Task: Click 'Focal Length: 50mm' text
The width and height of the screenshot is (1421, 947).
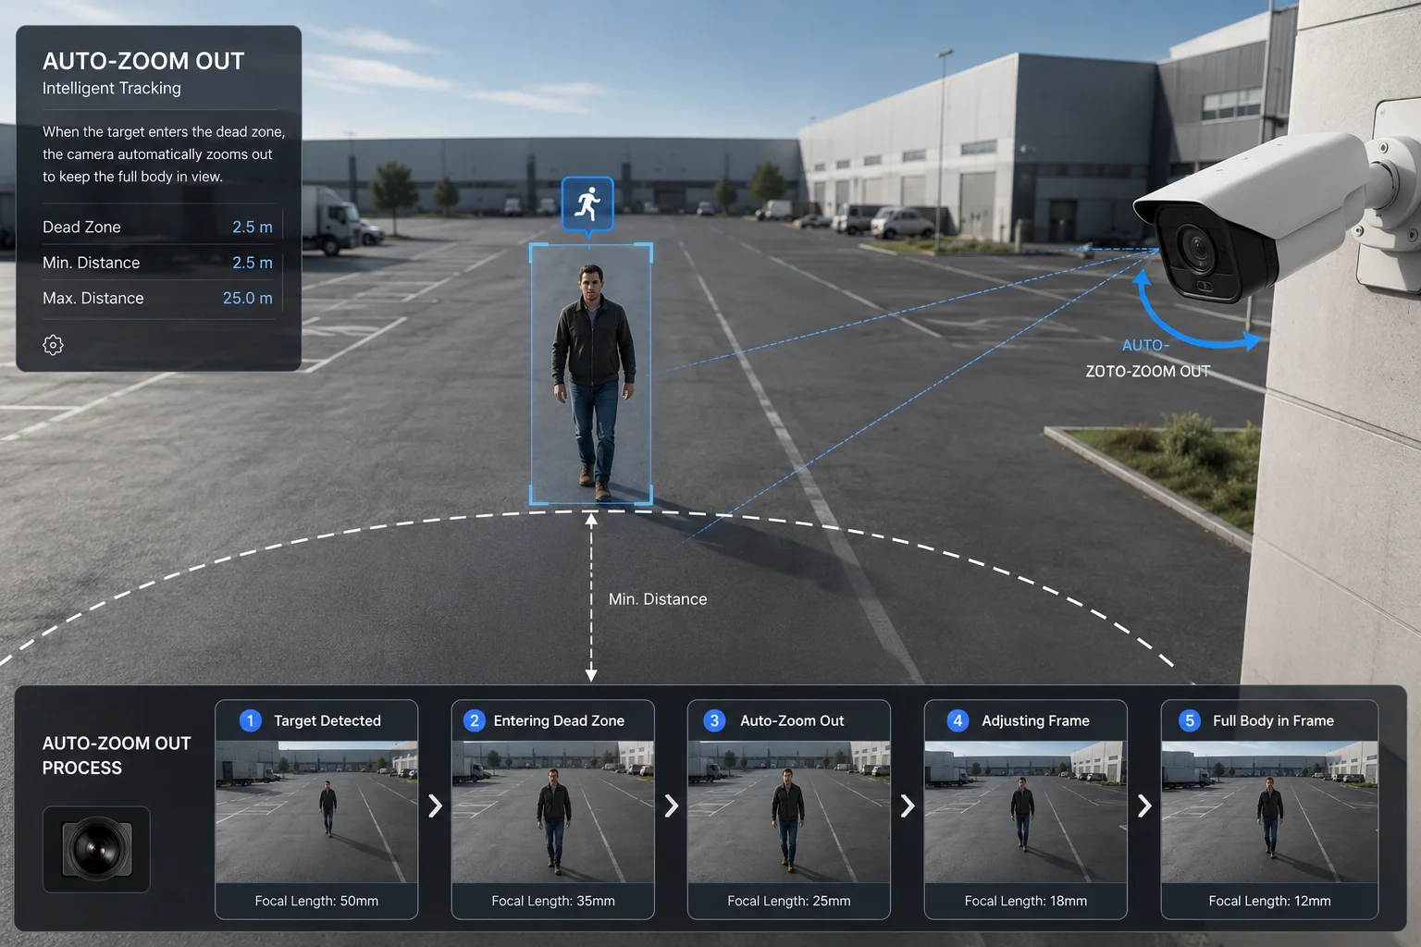Action: coord(316,901)
